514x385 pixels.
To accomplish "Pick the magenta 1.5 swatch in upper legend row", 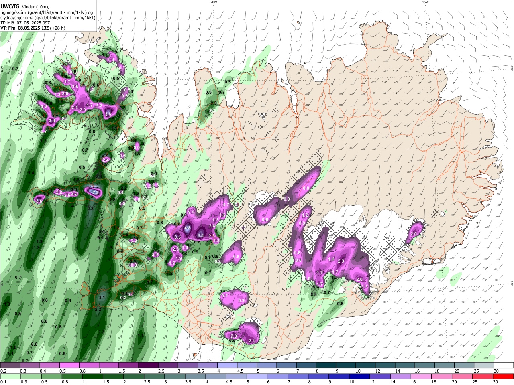I will (128, 365).
